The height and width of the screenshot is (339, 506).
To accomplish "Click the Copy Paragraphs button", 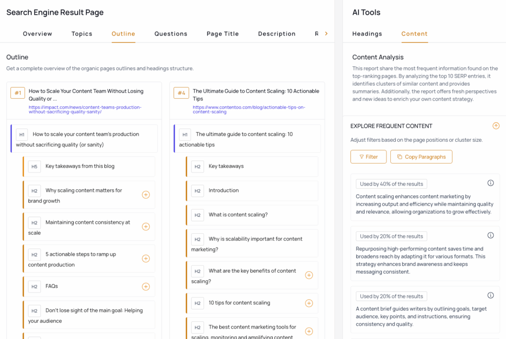I will click(x=421, y=157).
